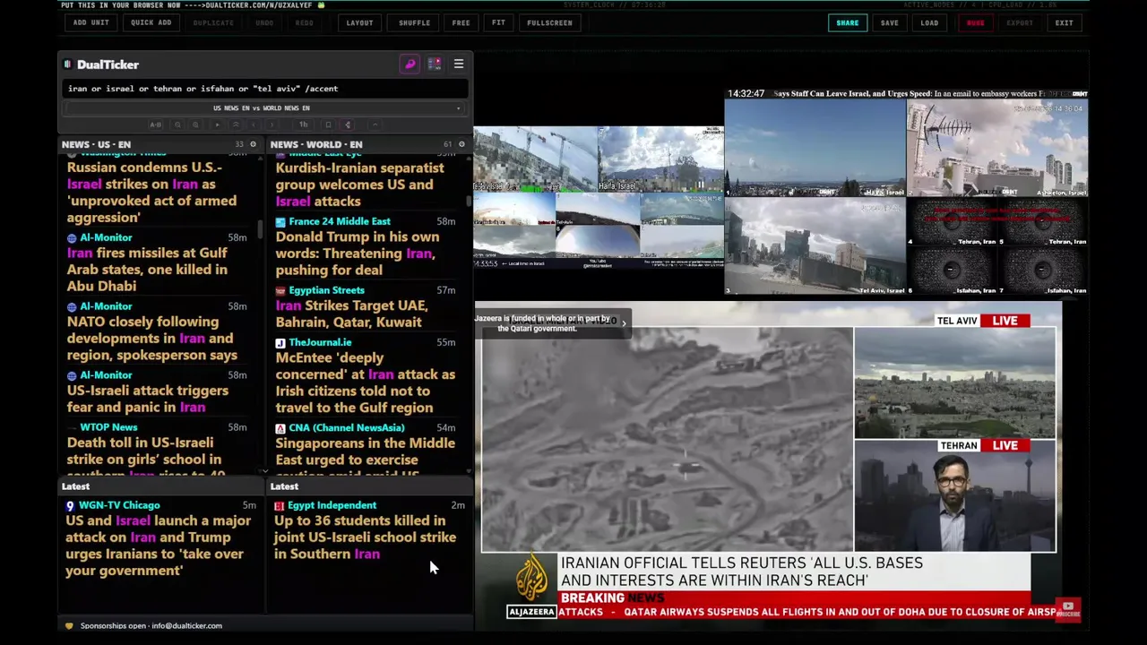Click the UNDO toolbar button
The height and width of the screenshot is (645, 1147).
pos(264,23)
